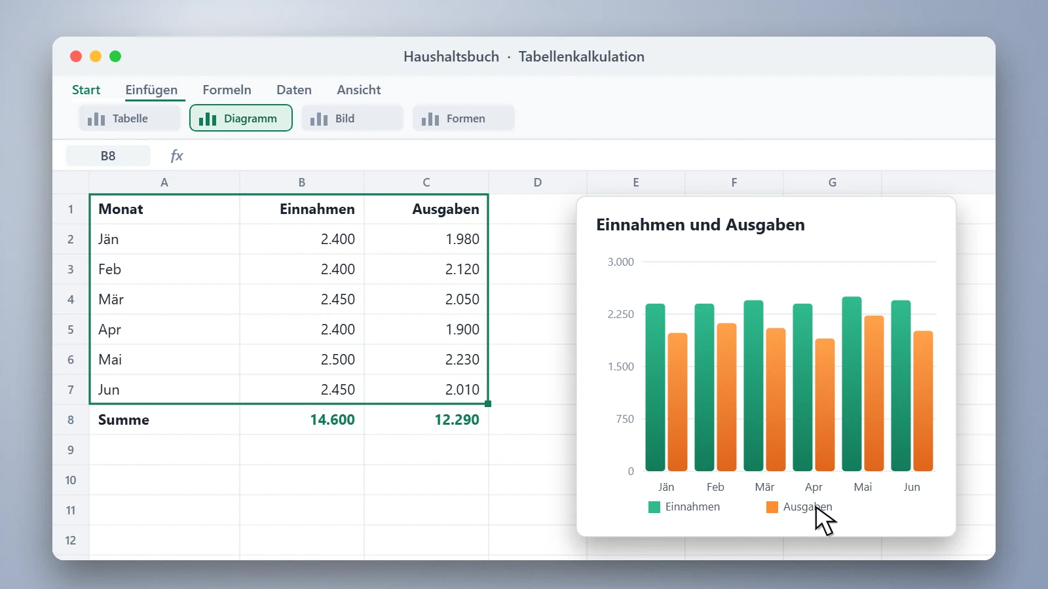The image size is (1048, 589).
Task: Select column E header
Action: (636, 182)
